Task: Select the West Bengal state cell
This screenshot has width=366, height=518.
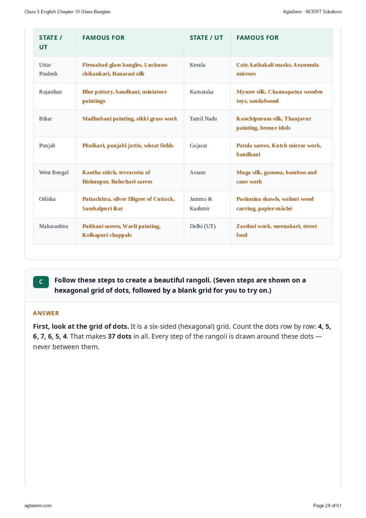Action: click(55, 177)
